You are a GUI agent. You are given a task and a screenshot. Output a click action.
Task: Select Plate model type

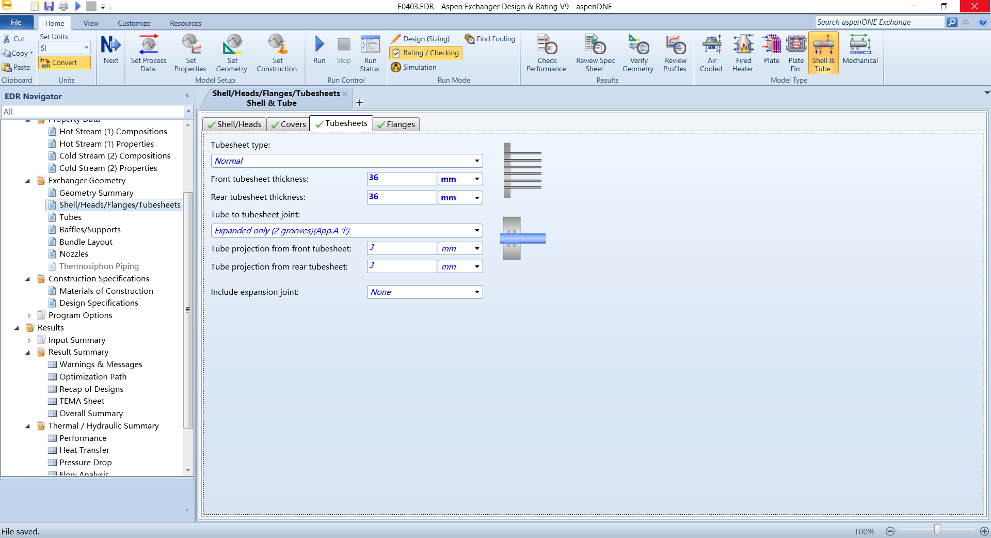(772, 51)
